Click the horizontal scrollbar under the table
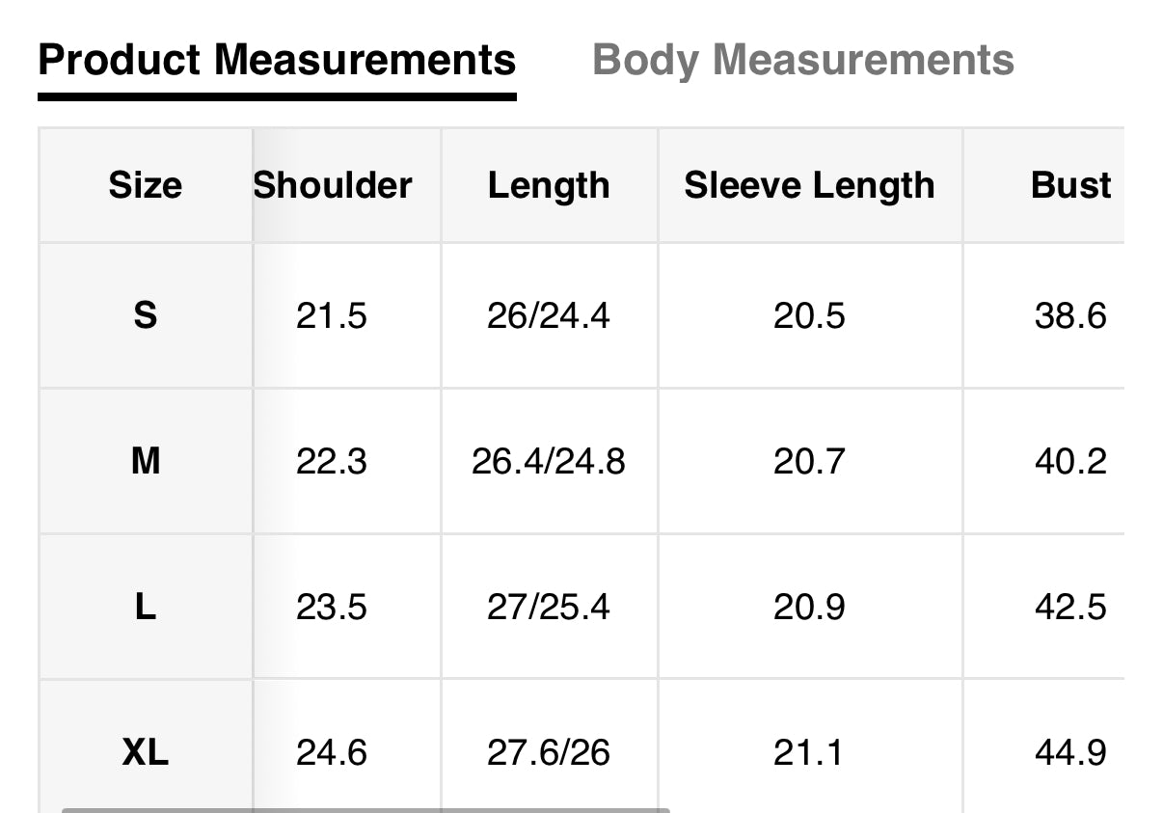Image resolution: width=1163 pixels, height=813 pixels. tap(365, 809)
